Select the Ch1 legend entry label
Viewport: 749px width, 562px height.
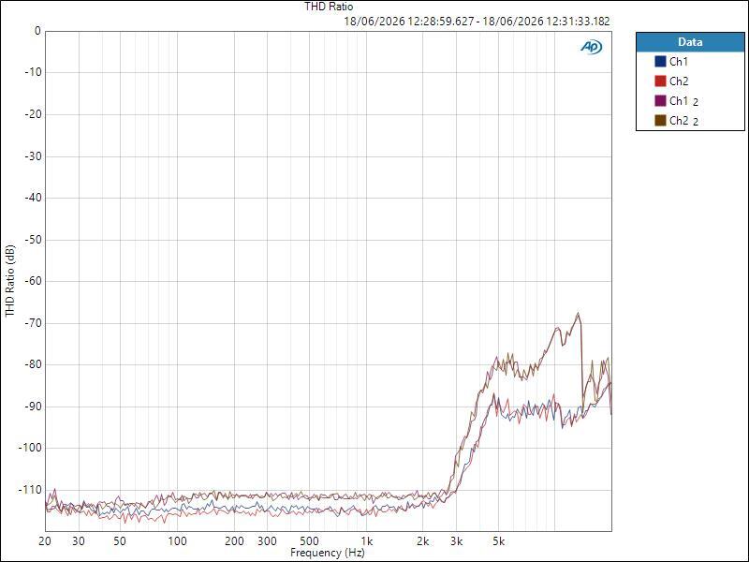pos(679,62)
